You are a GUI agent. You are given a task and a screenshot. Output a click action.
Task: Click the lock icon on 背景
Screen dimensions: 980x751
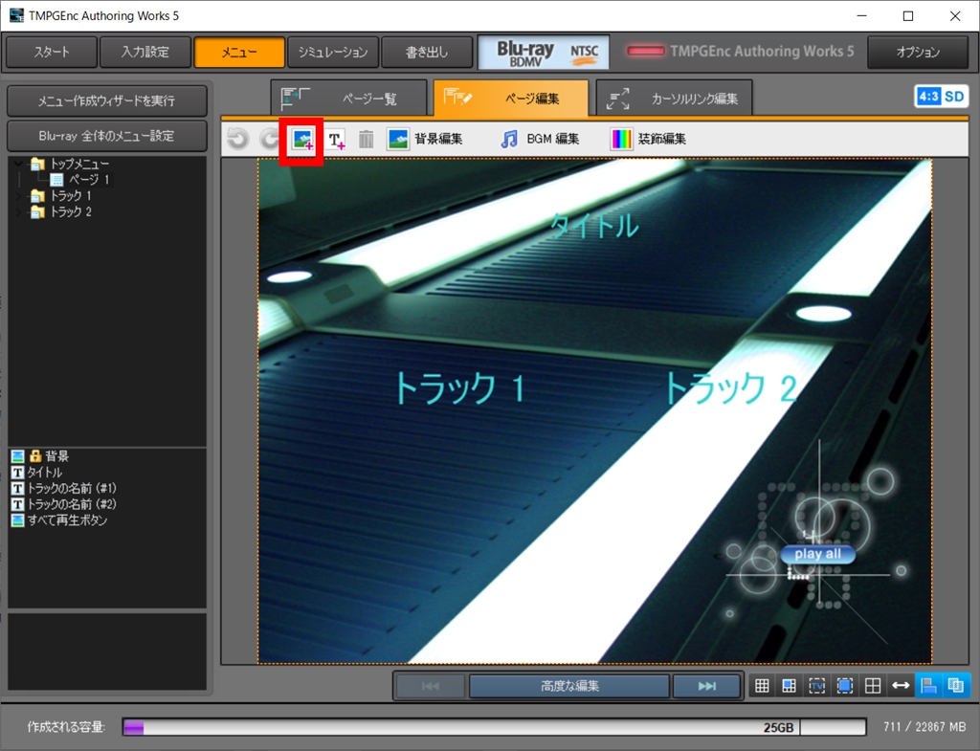[35, 456]
